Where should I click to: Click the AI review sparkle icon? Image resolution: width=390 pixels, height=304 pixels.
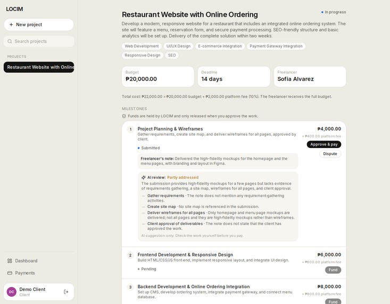[144, 178]
